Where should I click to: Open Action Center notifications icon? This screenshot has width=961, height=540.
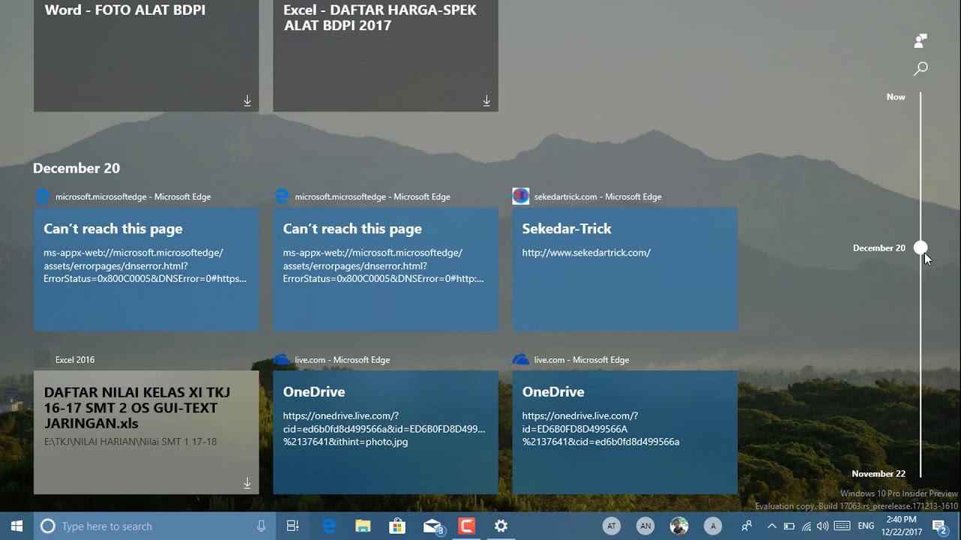(x=939, y=526)
